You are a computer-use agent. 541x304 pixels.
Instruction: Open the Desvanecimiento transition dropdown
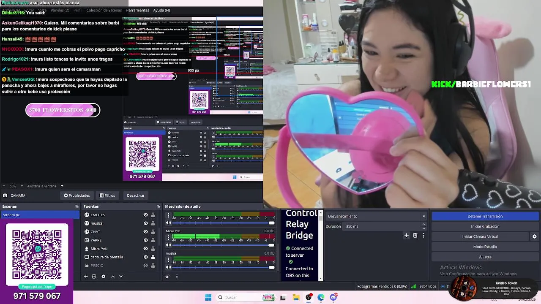point(377,216)
